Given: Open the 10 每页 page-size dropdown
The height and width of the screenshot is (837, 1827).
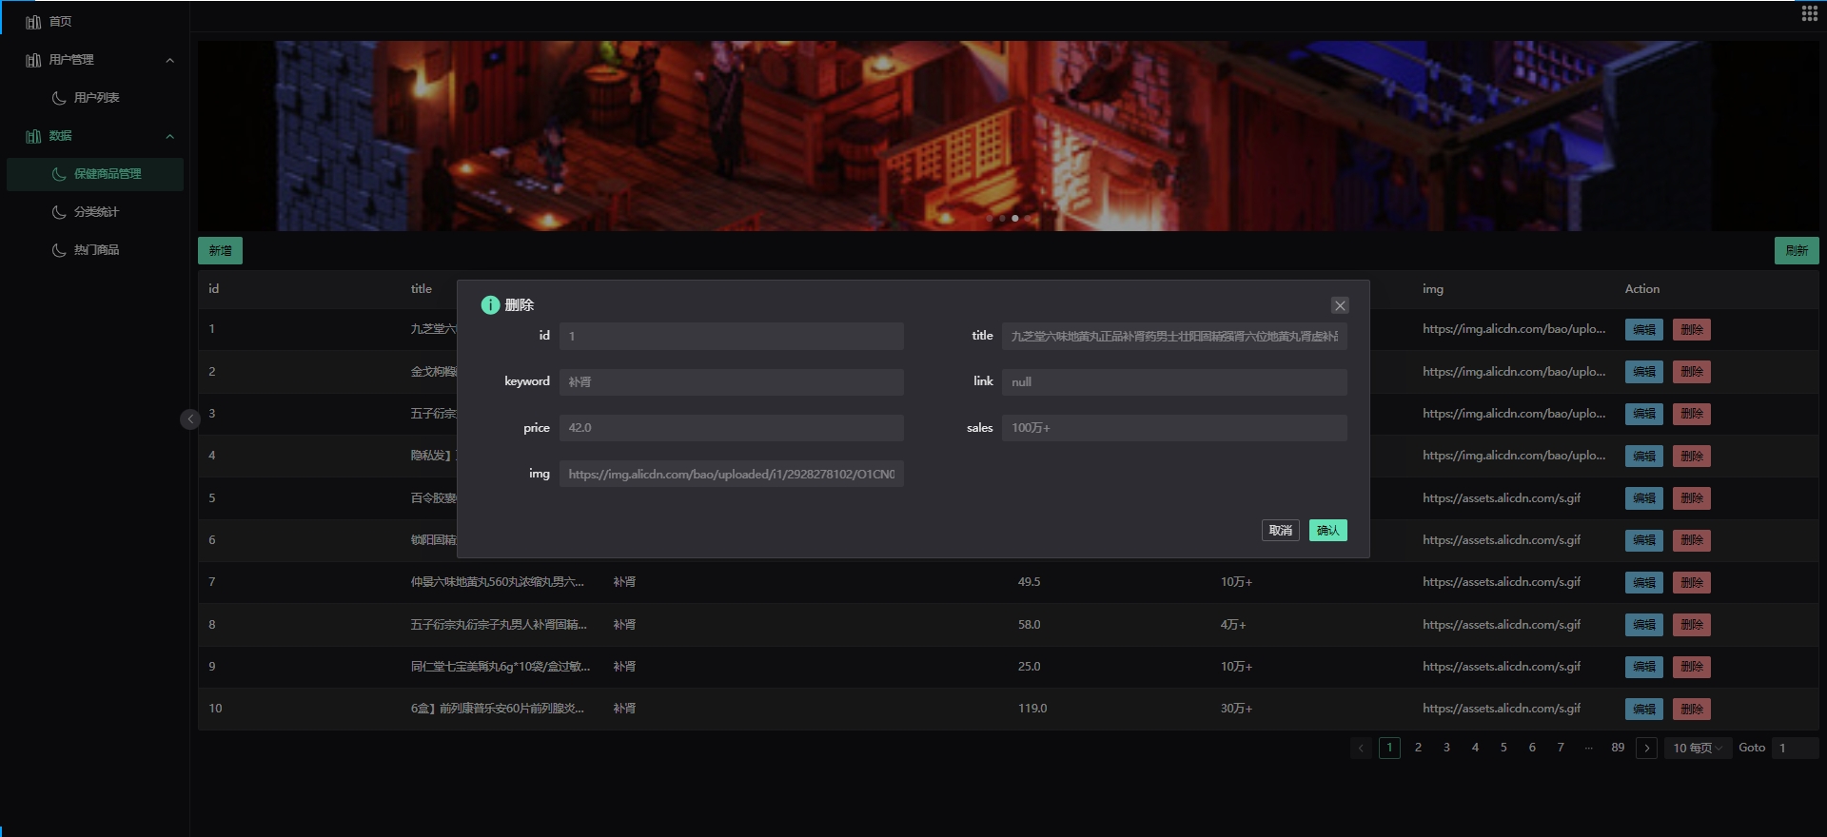Looking at the screenshot, I should 1698,748.
